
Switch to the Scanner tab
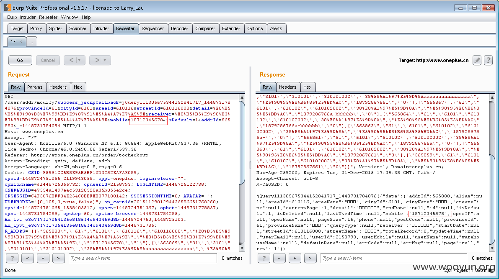click(x=78, y=28)
